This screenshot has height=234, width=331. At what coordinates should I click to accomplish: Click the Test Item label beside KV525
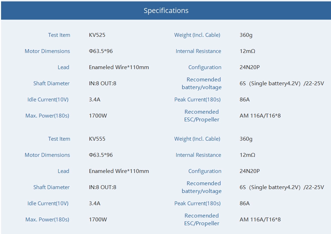click(x=59, y=35)
